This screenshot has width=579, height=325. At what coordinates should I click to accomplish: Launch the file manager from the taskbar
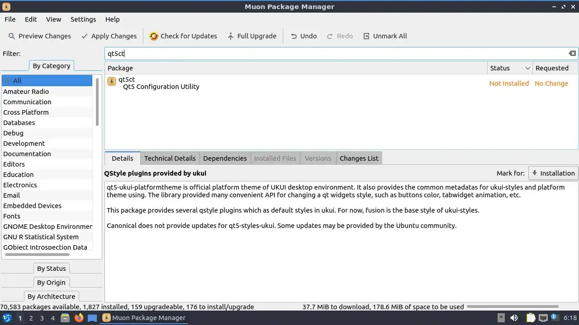click(x=65, y=318)
